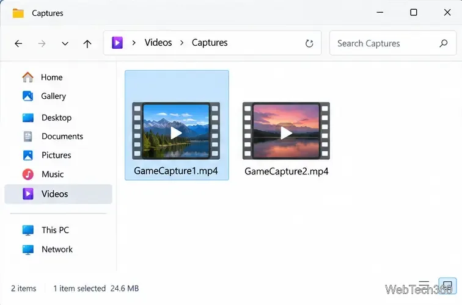Select Captures in the address breadcrumb
This screenshot has width=462, height=305.
tap(210, 43)
